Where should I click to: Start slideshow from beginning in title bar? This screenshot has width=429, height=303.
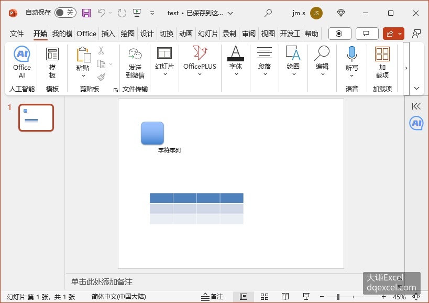coord(137,13)
